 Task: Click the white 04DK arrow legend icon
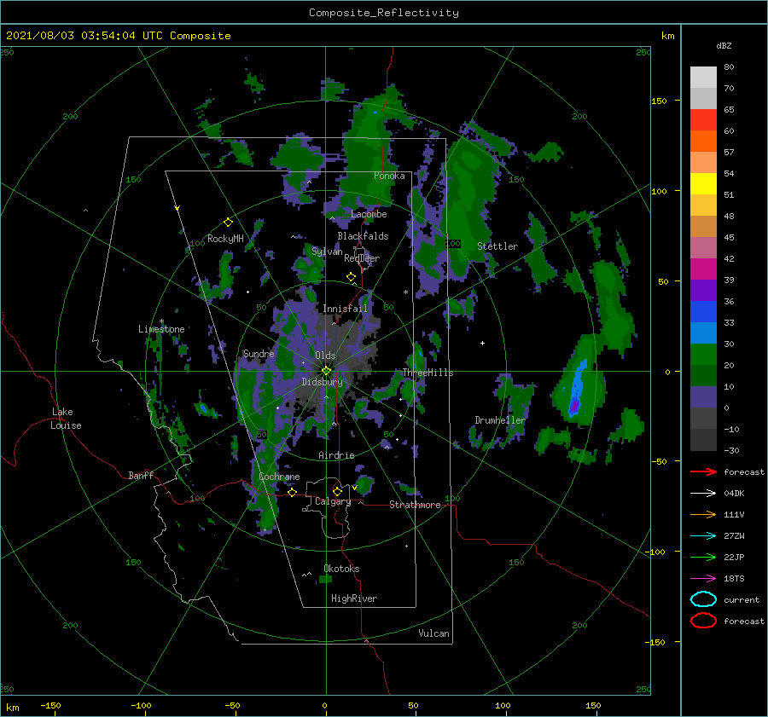pos(703,493)
